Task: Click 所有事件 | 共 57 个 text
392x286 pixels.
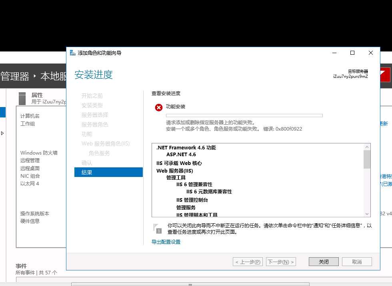Action: tap(36, 273)
